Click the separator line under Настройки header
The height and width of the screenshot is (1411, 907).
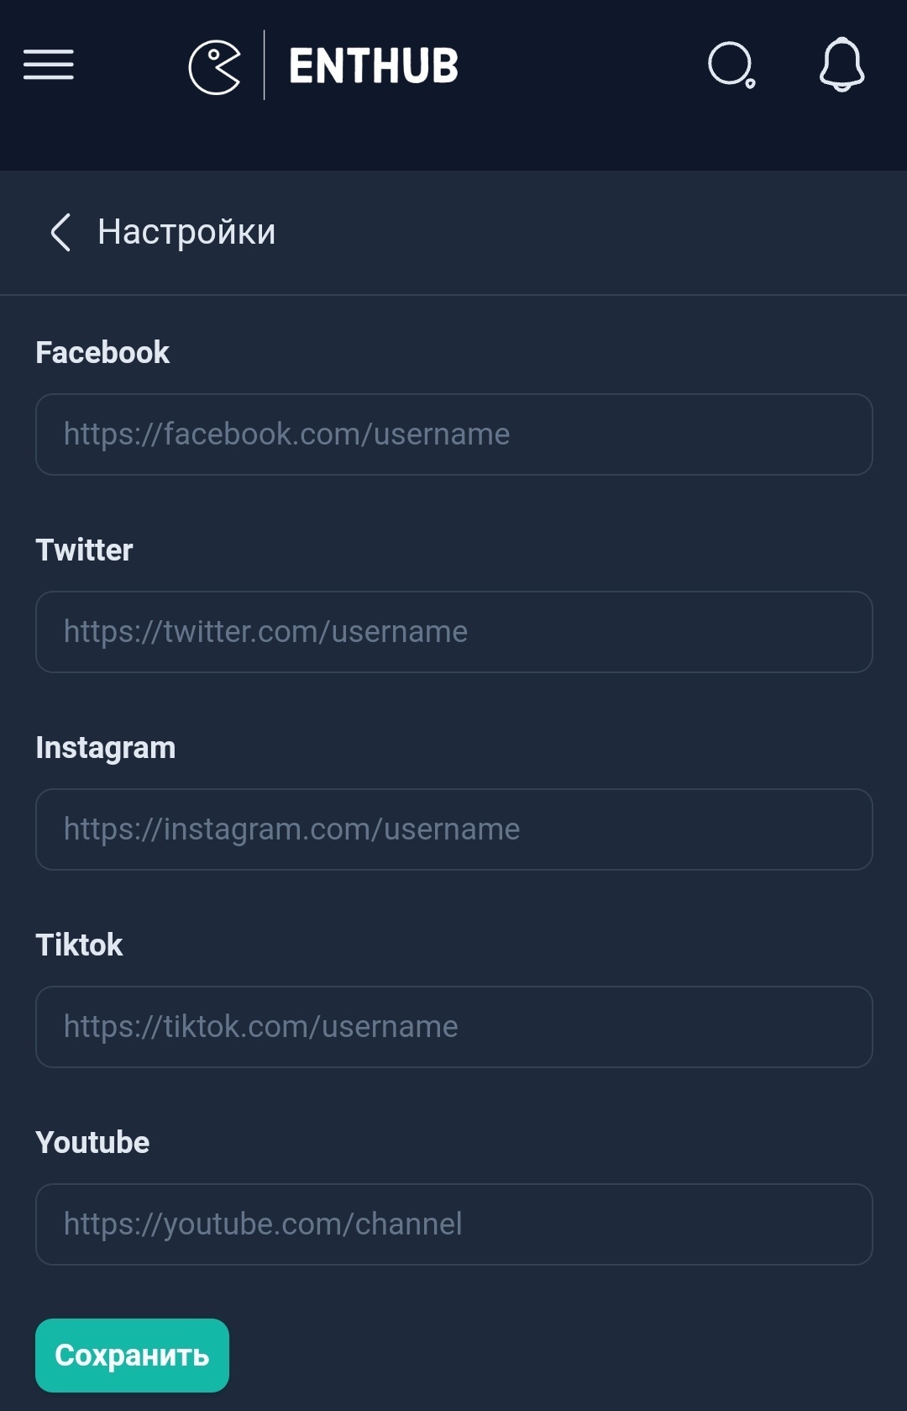pos(453,295)
